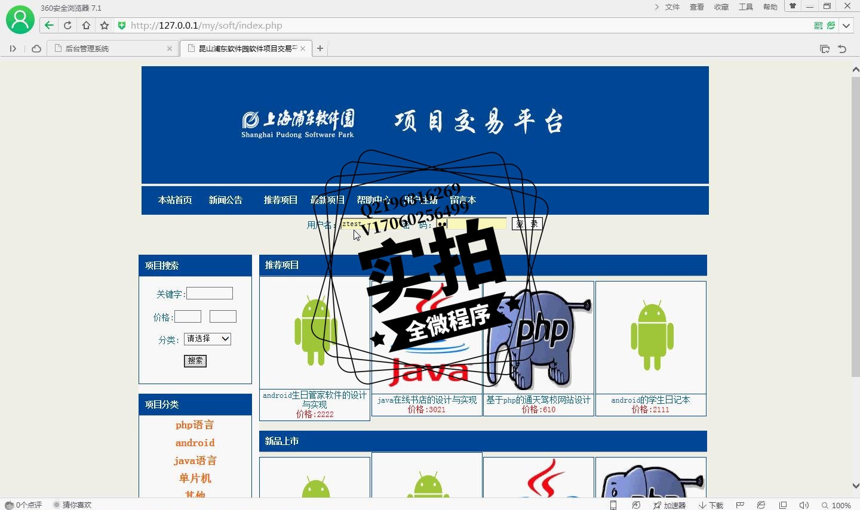Image resolution: width=860 pixels, height=510 pixels.
Task: Click the php elephant thumbnail in 推荐项目
Action: coord(539,338)
